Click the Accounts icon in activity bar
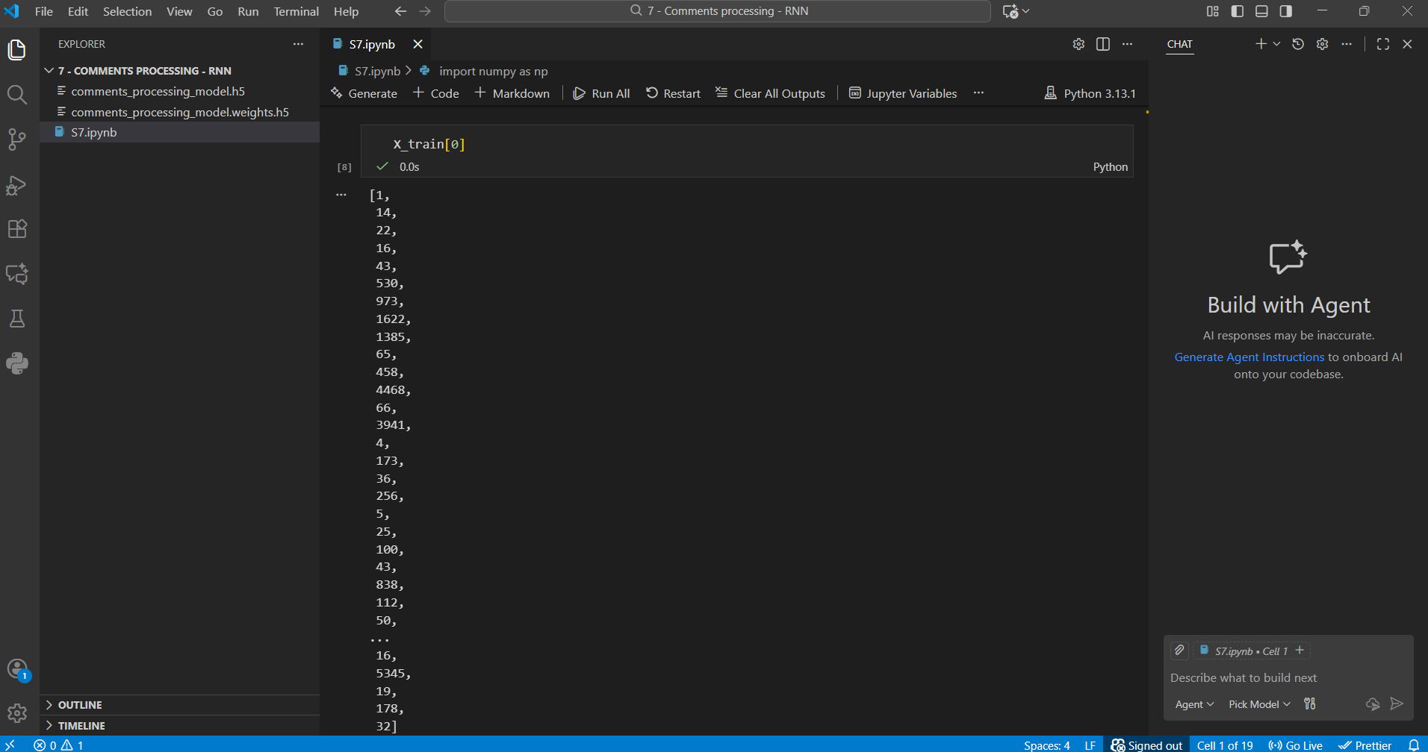 [16, 669]
